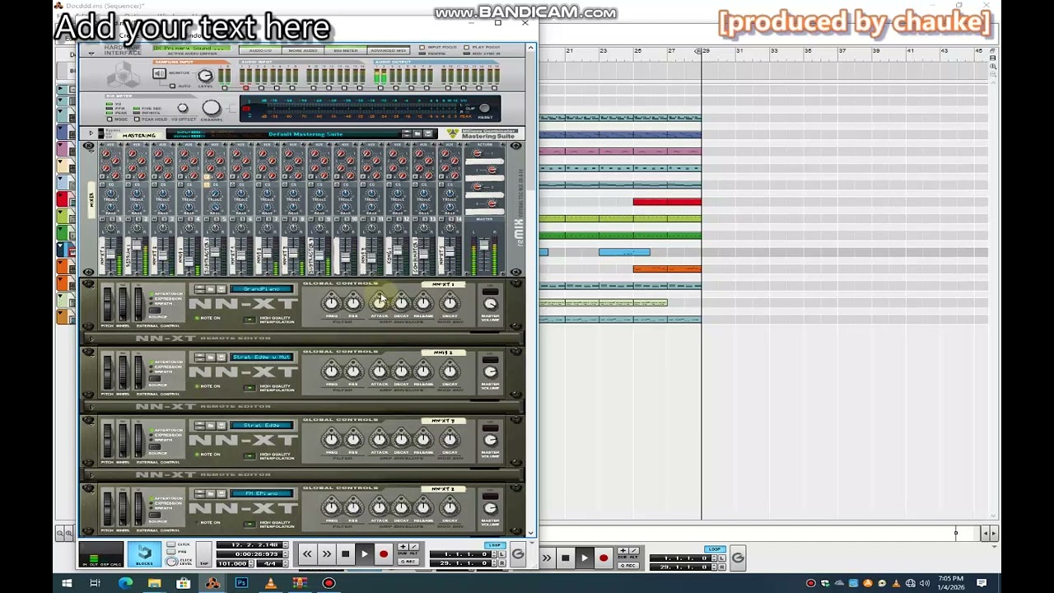The image size is (1054, 593).
Task: Click the sampling input Level knob
Action: pyautogui.click(x=205, y=76)
